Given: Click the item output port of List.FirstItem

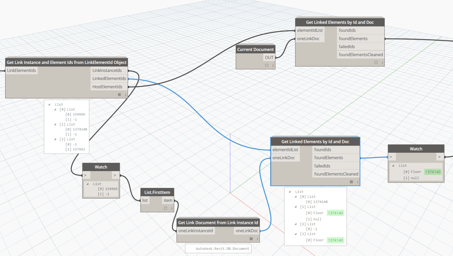Looking at the screenshot, I should pos(168,200).
